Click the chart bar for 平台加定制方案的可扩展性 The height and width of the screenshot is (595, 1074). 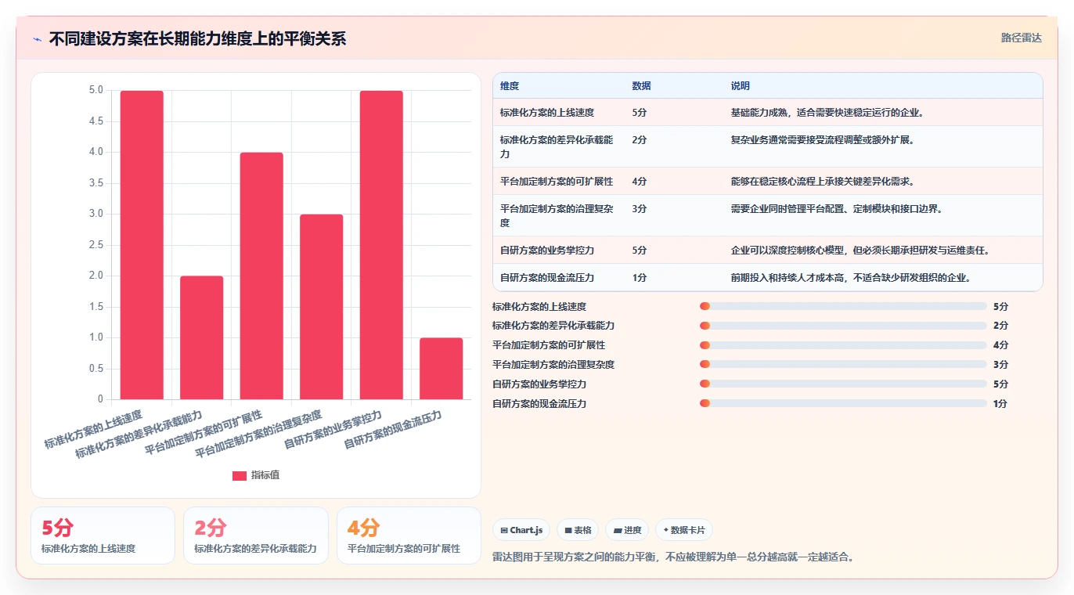(x=261, y=276)
